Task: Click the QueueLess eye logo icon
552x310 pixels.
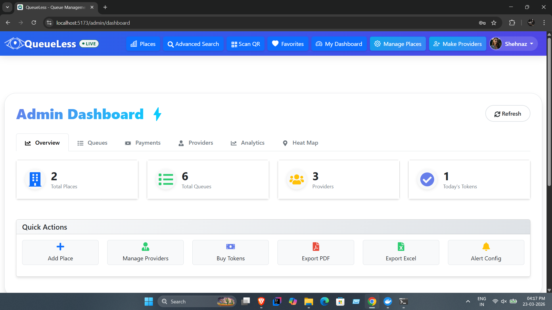Action: point(15,44)
